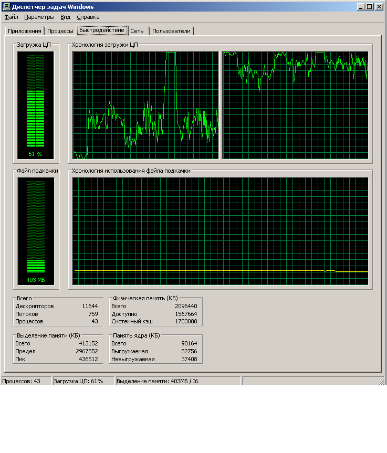Open the Вид menu
The height and width of the screenshot is (453, 387).
[65, 17]
